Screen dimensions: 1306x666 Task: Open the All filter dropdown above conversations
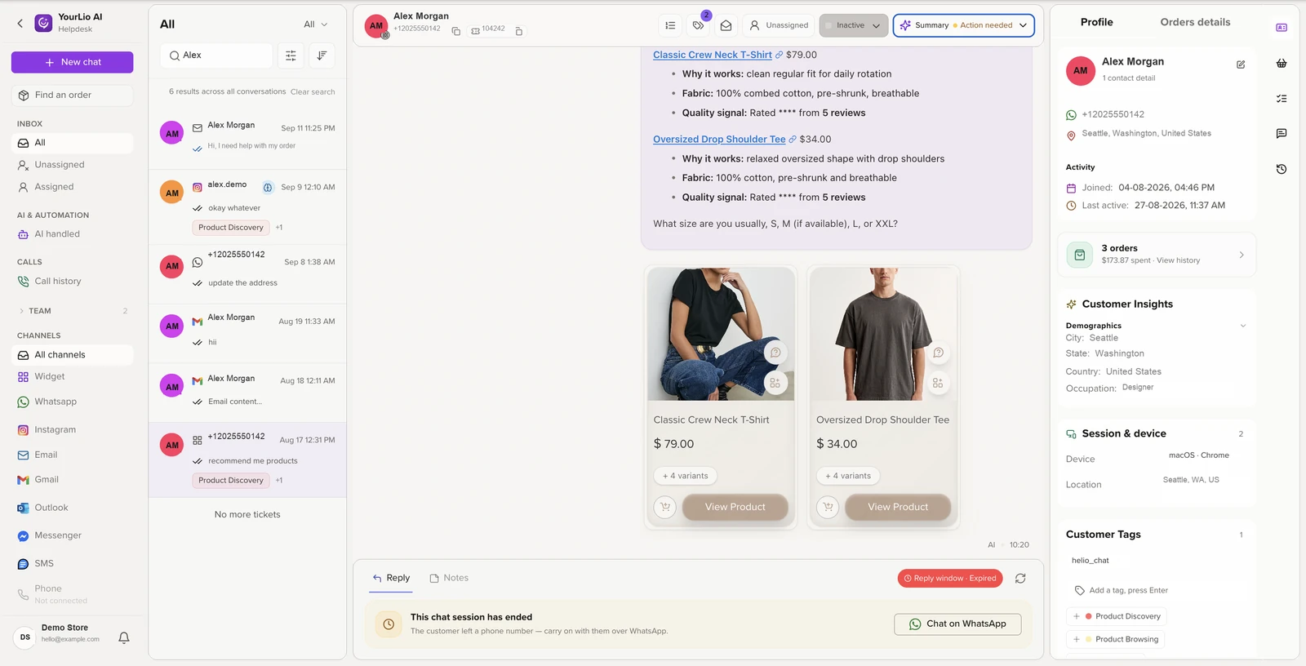click(x=315, y=24)
